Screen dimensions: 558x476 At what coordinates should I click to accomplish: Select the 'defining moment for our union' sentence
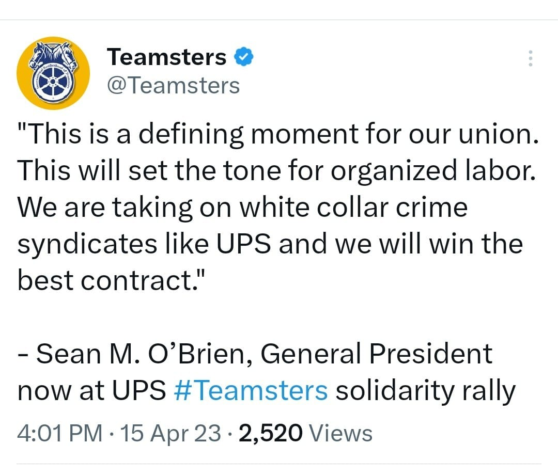tap(278, 134)
